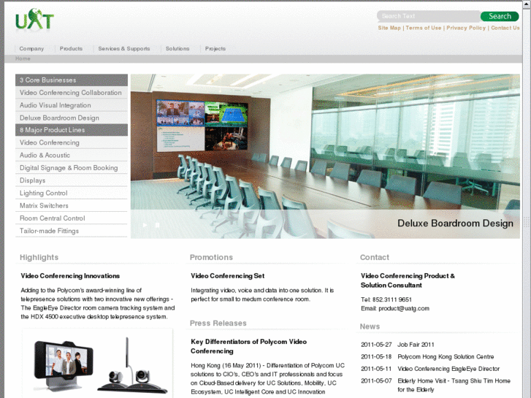Click the Contact section heading
Viewport: 531px width, 398px height.
(375, 258)
